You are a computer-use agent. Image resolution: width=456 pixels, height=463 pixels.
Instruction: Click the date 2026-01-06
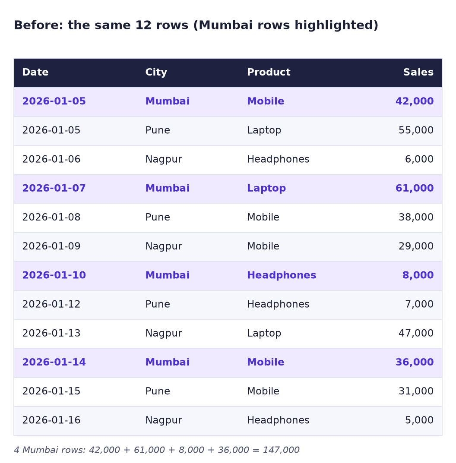coord(51,159)
